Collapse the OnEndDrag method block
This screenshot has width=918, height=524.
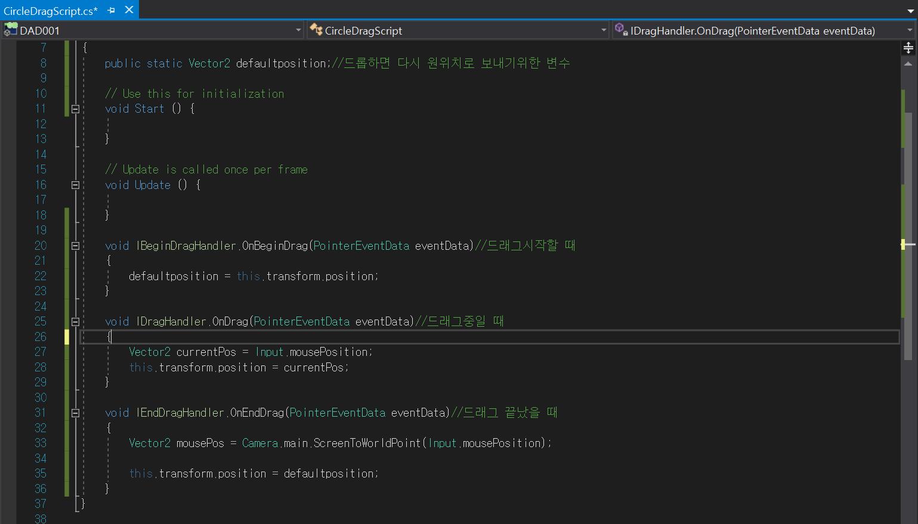point(75,413)
